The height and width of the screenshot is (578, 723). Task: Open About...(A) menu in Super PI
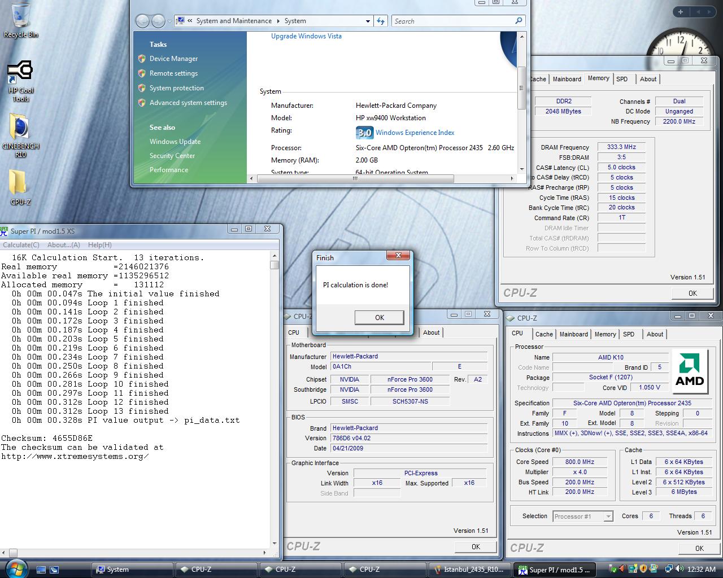point(64,245)
